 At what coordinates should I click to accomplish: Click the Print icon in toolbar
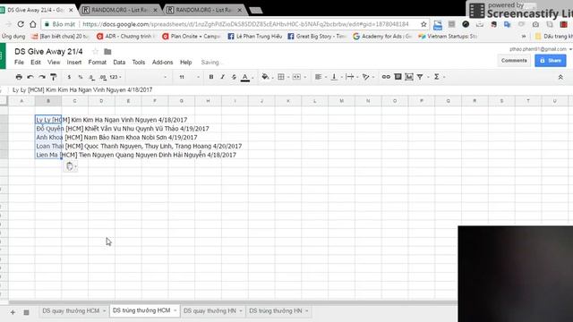pyautogui.click(x=19, y=77)
